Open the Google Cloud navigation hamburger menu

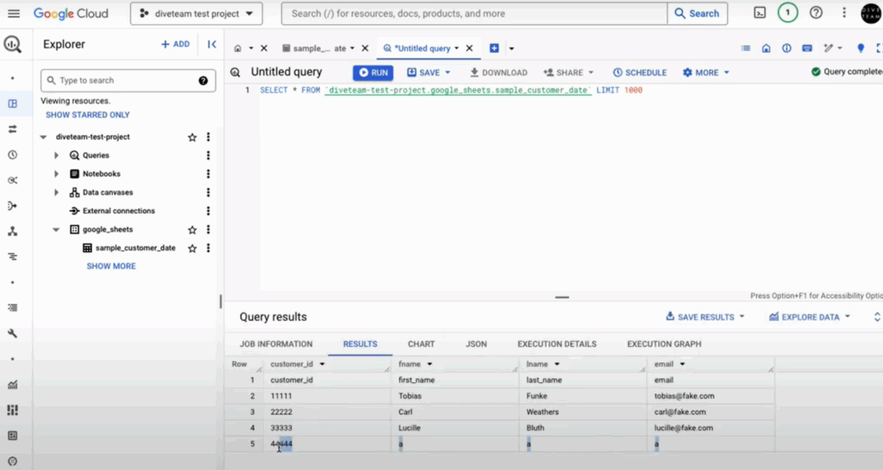coord(13,14)
